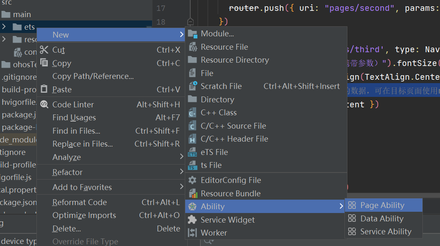
Task: Choose Data Ability from submenu
Action: click(x=383, y=218)
